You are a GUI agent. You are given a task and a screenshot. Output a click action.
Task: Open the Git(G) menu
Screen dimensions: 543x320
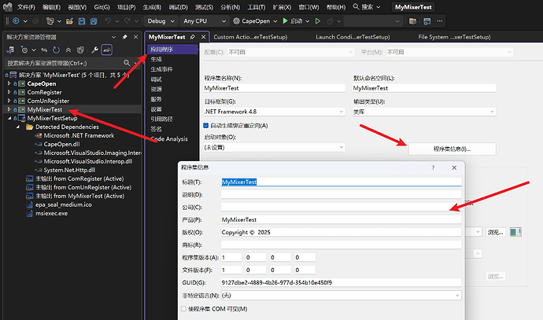102,7
